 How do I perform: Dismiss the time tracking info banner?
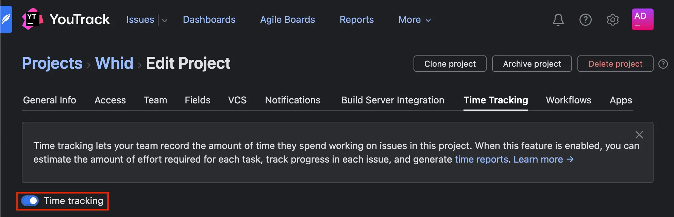(x=639, y=135)
